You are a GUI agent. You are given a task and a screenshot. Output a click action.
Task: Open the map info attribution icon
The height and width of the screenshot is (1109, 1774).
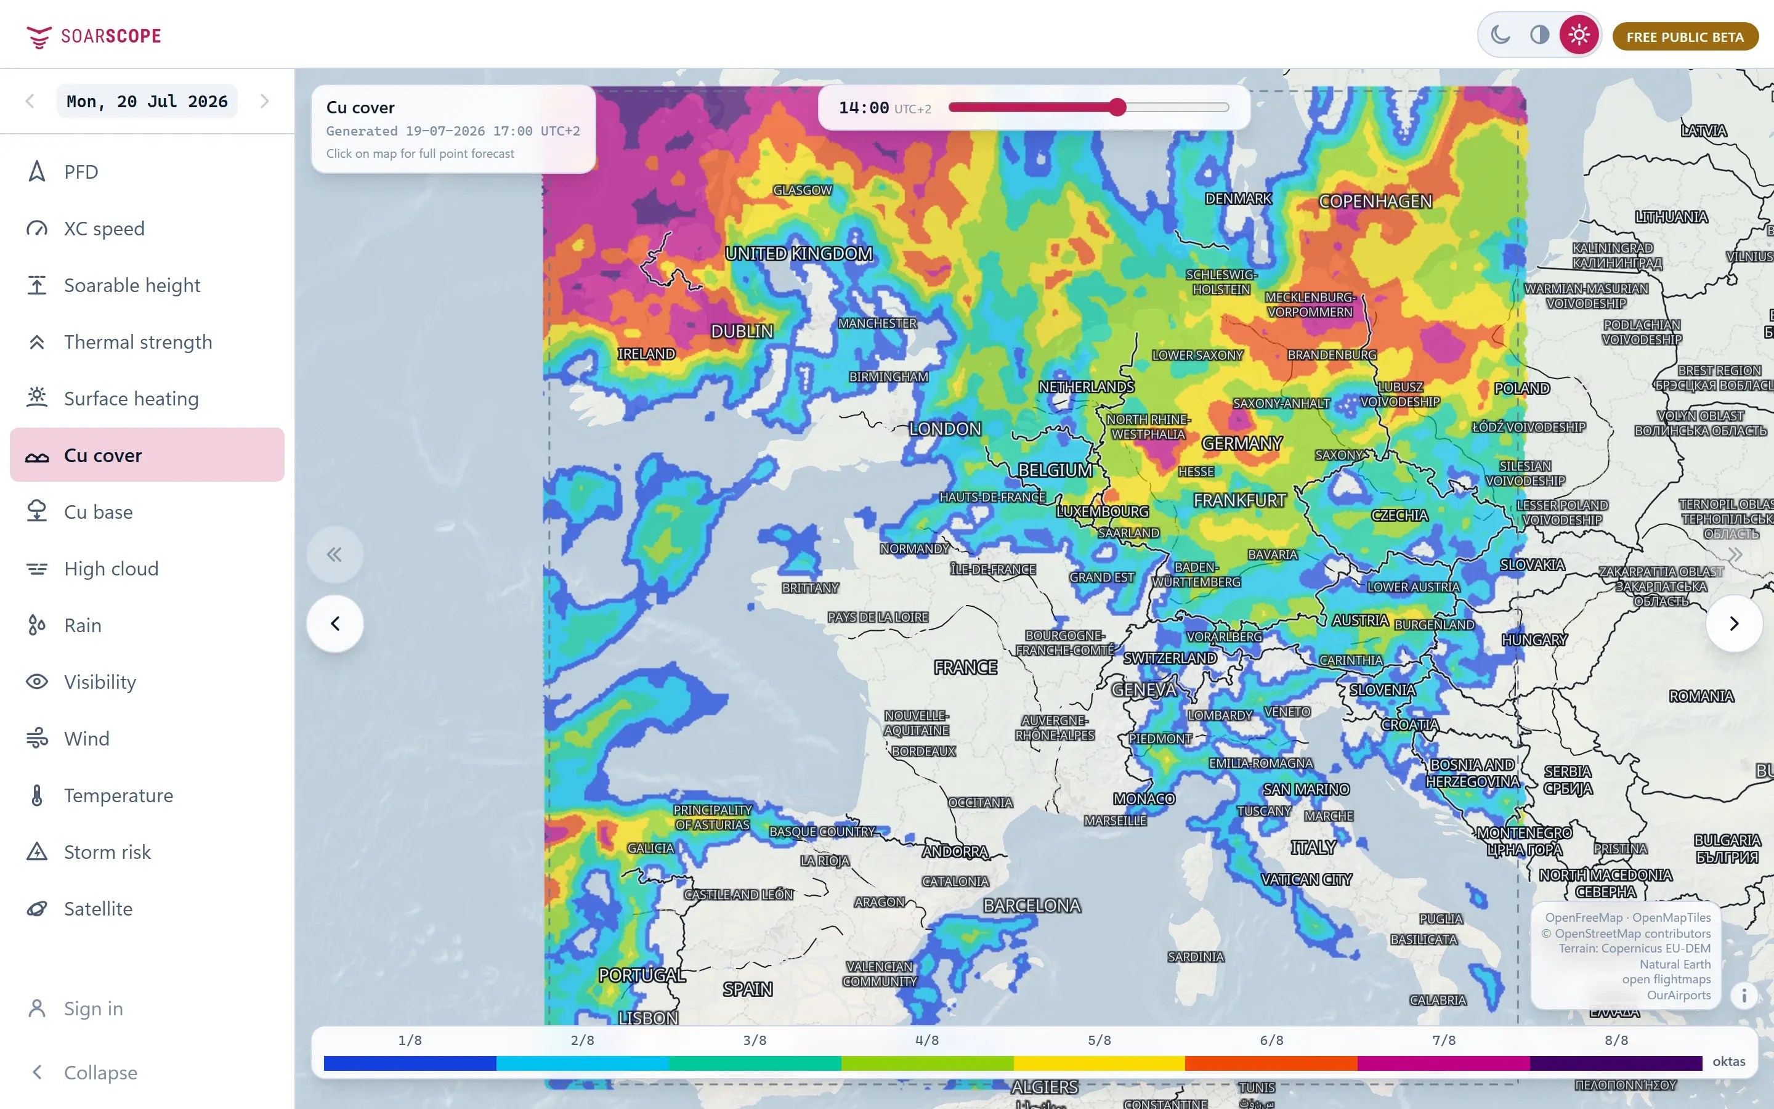pyautogui.click(x=1744, y=995)
